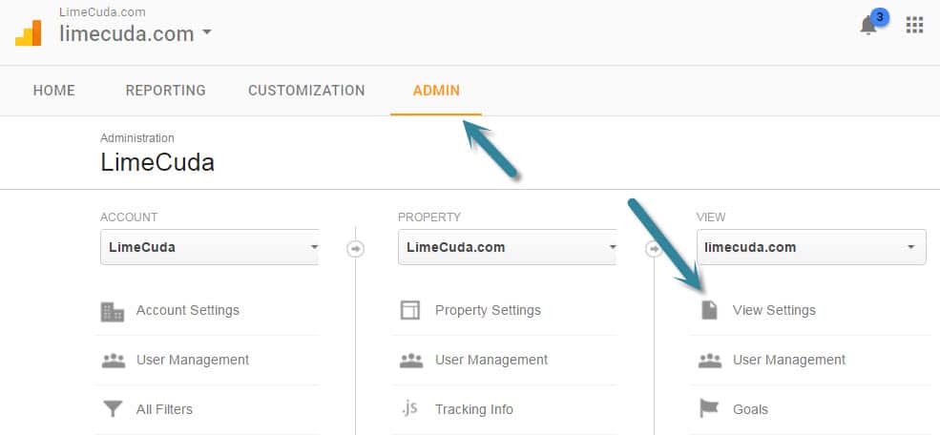
Task: Open the View dropdown showing limecuda.com
Action: pyautogui.click(x=811, y=247)
